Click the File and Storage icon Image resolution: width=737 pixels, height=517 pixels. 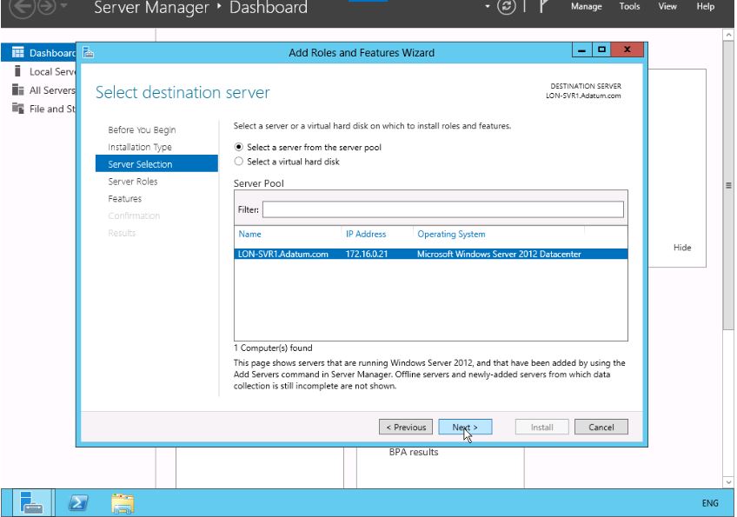click(17, 109)
